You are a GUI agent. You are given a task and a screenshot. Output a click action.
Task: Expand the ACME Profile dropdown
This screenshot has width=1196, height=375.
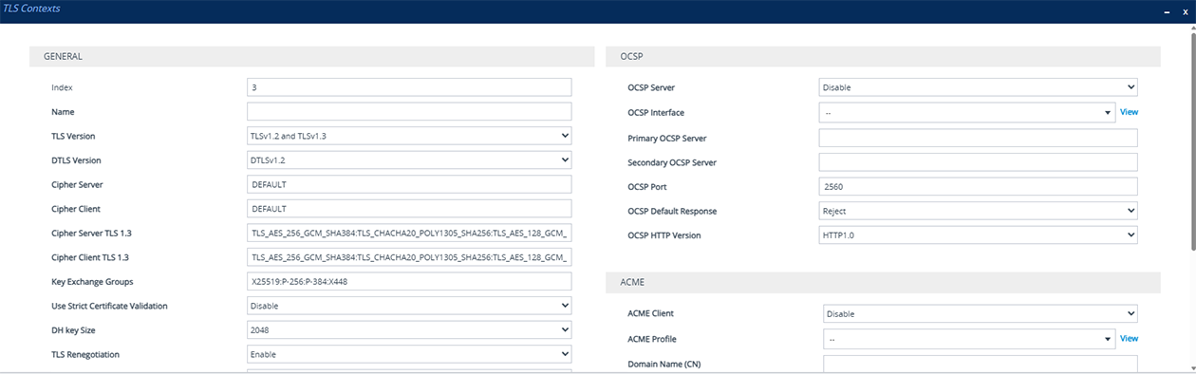click(969, 338)
